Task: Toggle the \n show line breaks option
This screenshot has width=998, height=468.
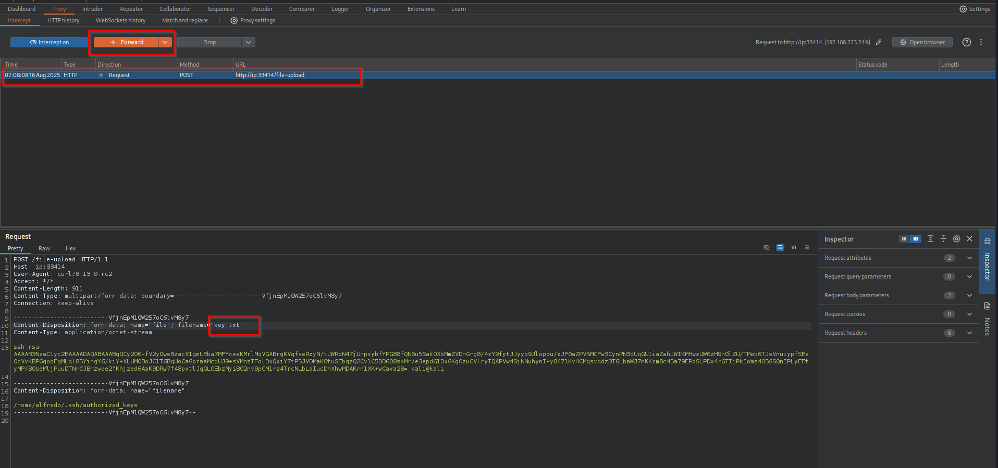Action: point(794,247)
